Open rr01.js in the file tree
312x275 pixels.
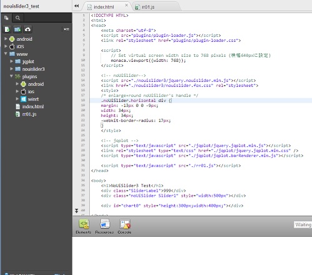[x=29, y=114]
